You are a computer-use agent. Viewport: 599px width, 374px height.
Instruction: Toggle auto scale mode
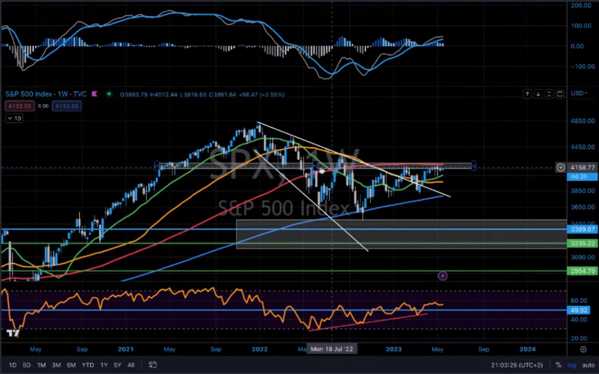click(588, 365)
